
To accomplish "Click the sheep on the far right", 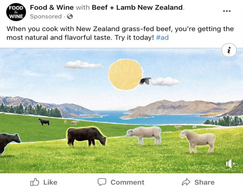I will click(x=198, y=141).
